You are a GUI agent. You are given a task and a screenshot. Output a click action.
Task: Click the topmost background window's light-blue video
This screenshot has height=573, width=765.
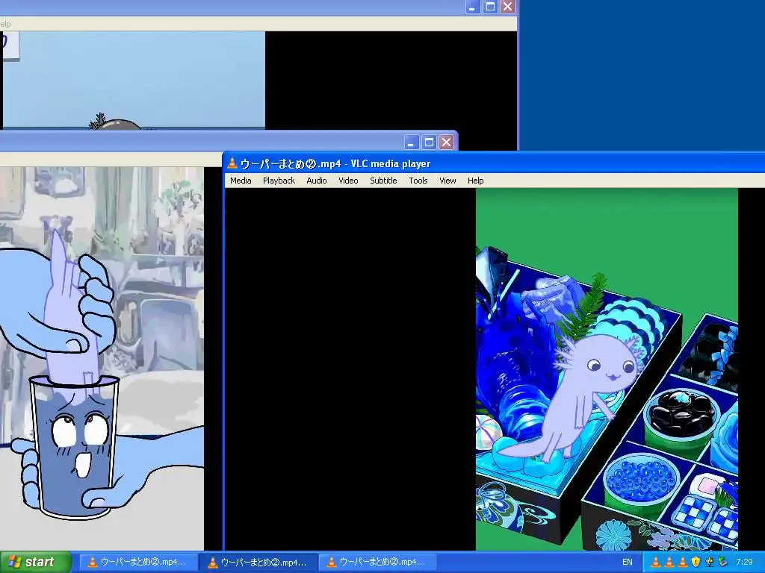(x=134, y=80)
